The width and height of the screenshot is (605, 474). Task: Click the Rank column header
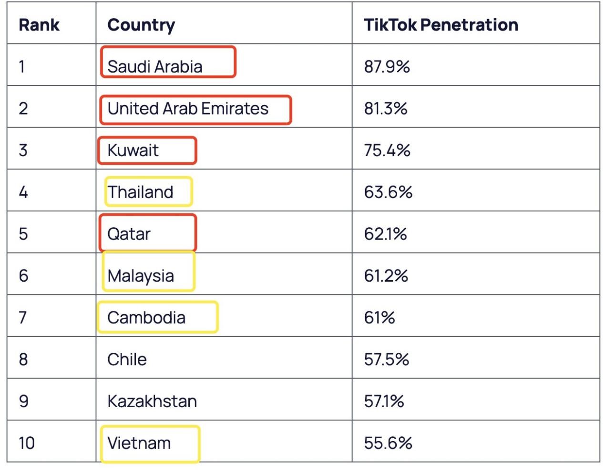[x=39, y=25]
